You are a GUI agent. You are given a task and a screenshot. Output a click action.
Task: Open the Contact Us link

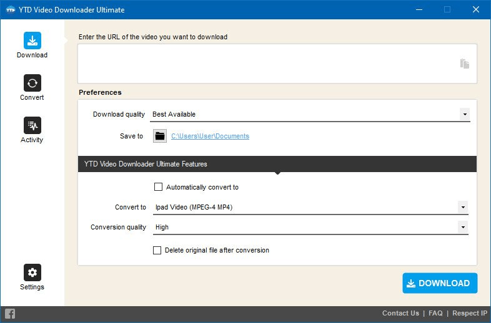point(400,313)
